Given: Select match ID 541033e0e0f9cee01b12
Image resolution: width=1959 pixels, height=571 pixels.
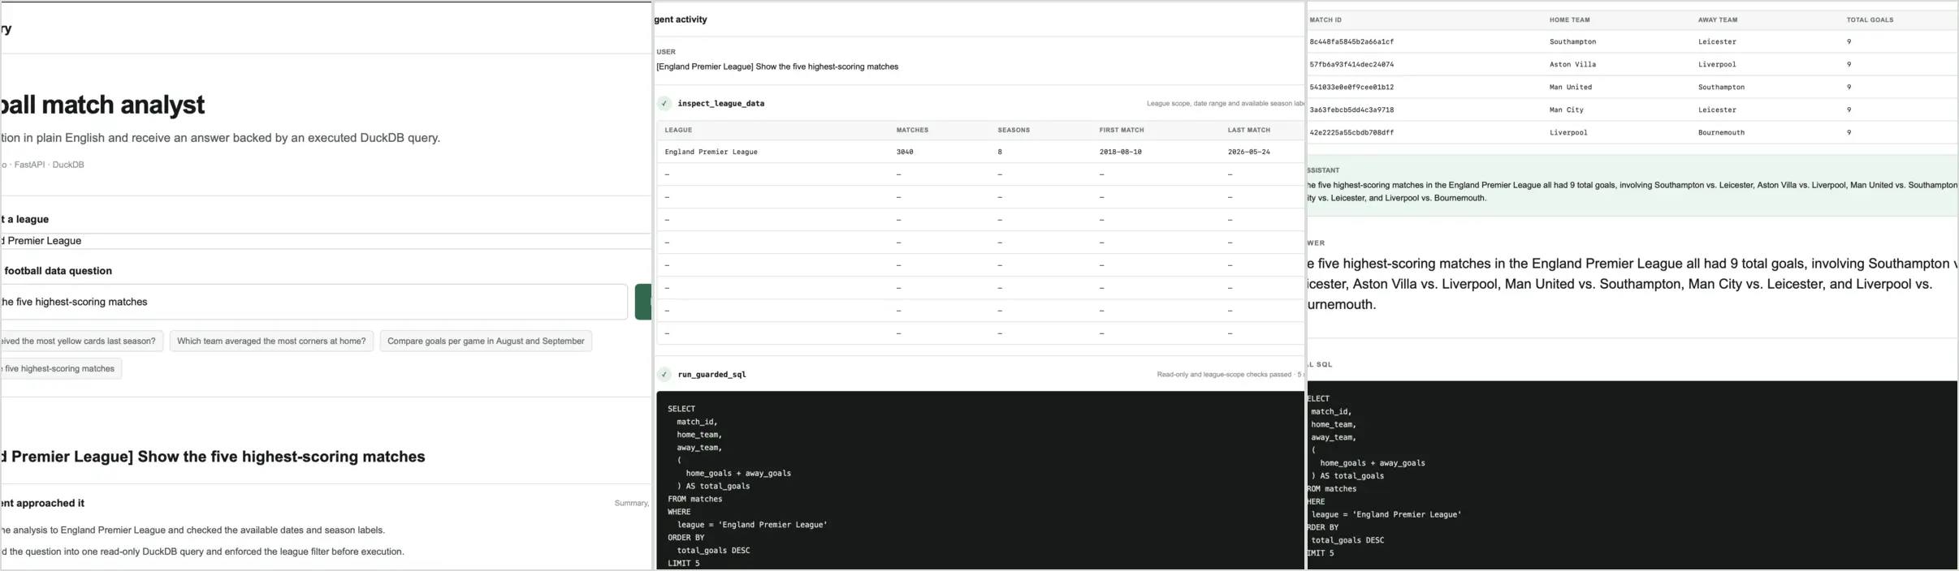Looking at the screenshot, I should (1351, 87).
